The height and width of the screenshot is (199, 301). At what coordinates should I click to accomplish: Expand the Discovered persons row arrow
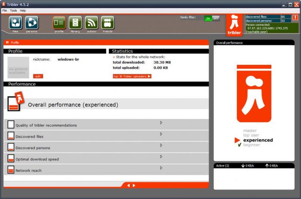pos(161,145)
